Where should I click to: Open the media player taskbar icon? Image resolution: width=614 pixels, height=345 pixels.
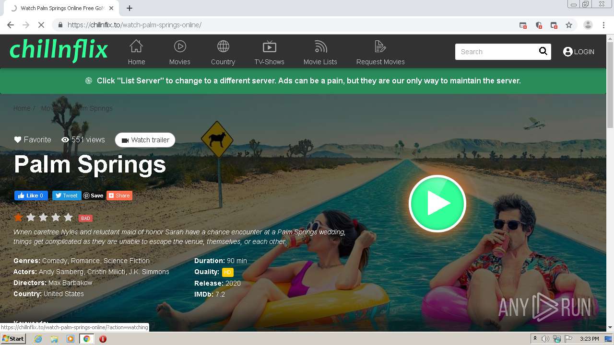coord(71,339)
